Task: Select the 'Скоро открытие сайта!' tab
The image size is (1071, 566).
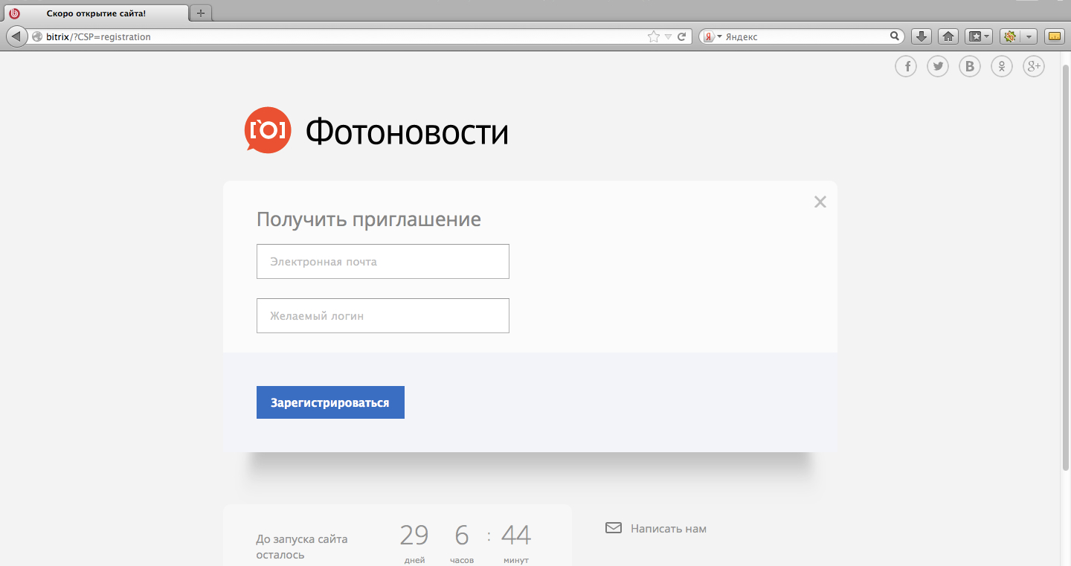Action: click(x=96, y=13)
